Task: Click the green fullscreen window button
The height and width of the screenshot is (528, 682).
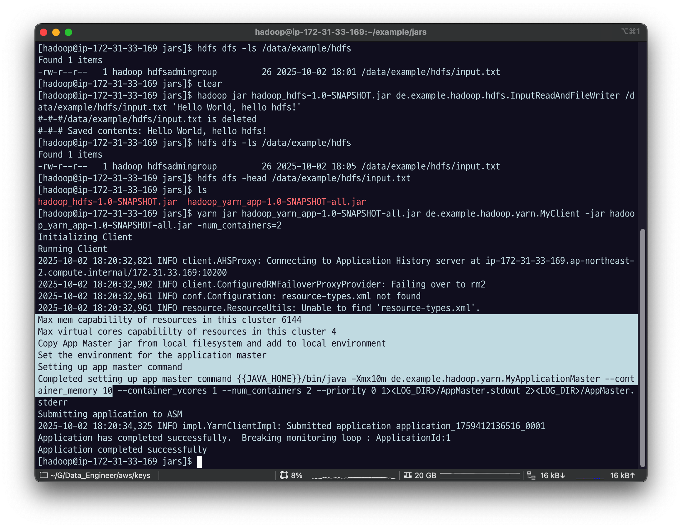Action: tap(68, 32)
